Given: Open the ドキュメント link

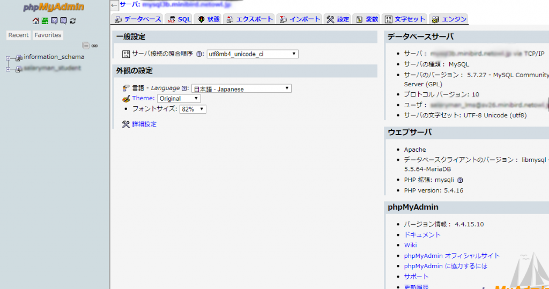Looking at the screenshot, I should coord(422,235).
